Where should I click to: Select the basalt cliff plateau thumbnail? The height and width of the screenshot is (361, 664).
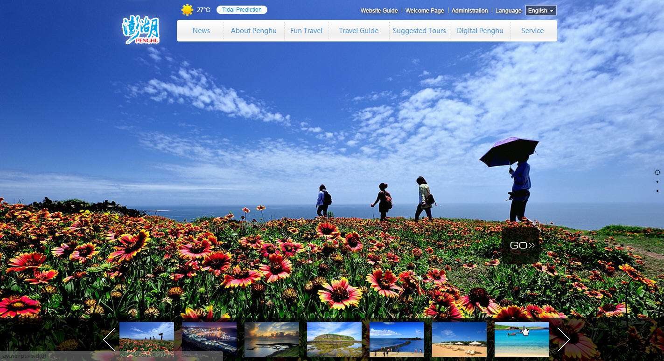tap(334, 339)
